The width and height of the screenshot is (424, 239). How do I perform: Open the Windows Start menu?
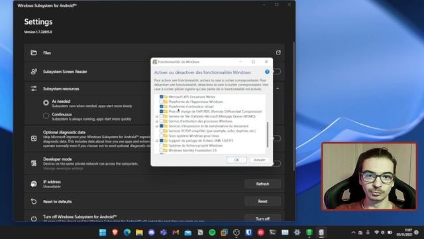click(x=103, y=232)
